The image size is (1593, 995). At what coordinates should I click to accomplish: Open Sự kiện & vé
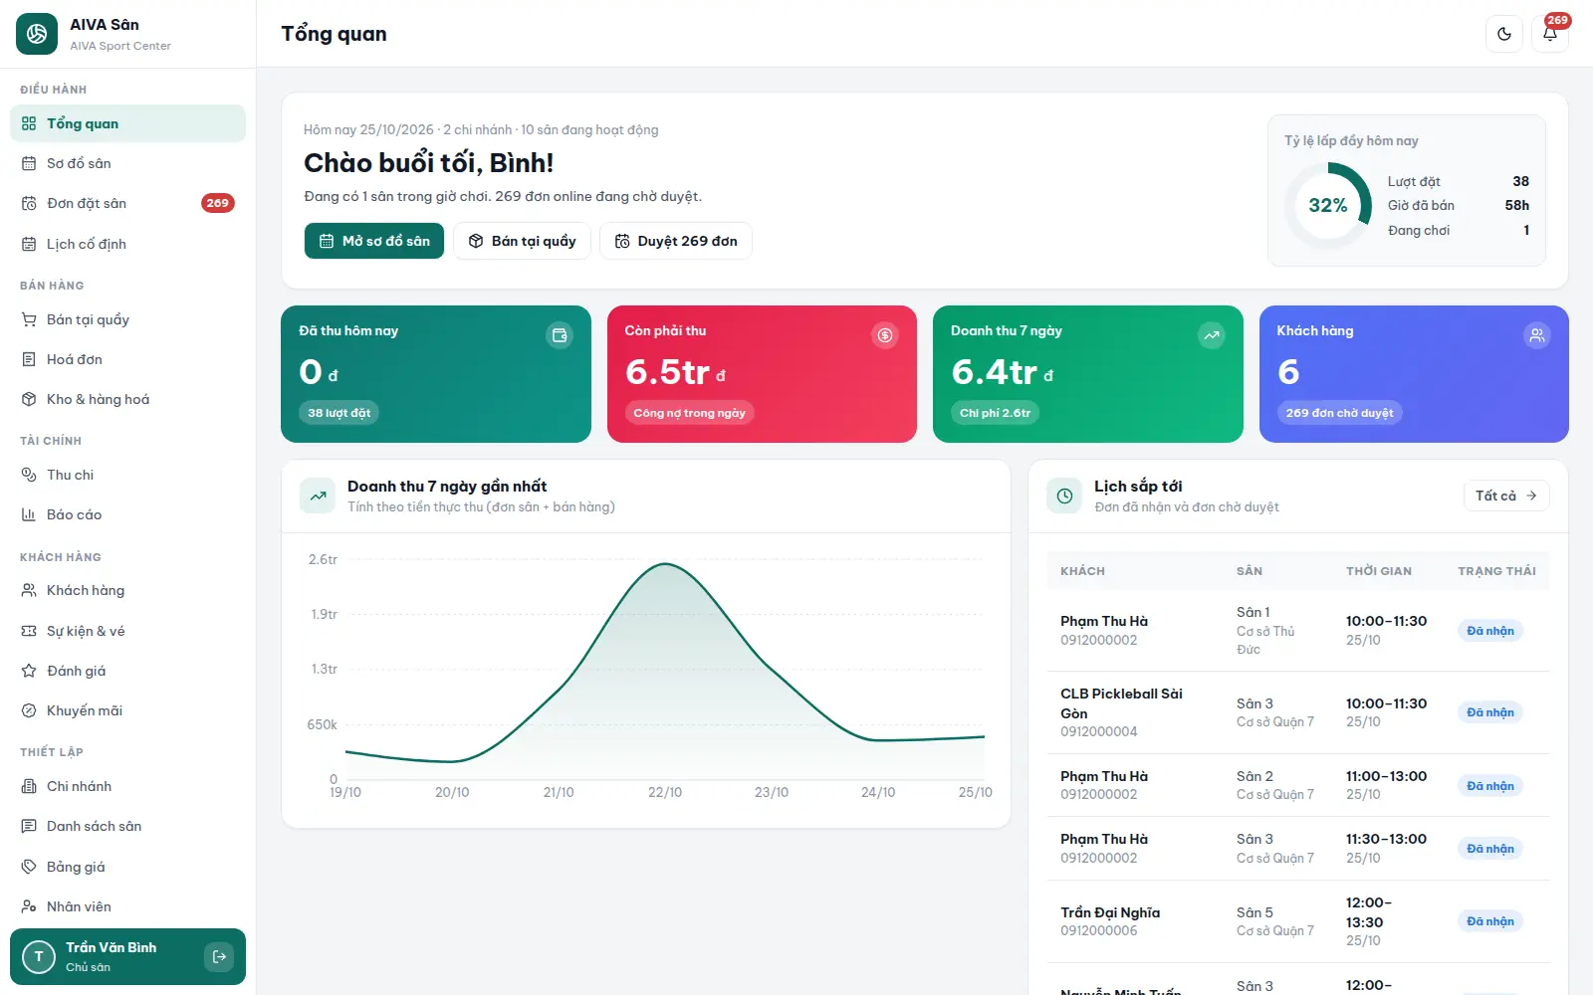tap(127, 631)
